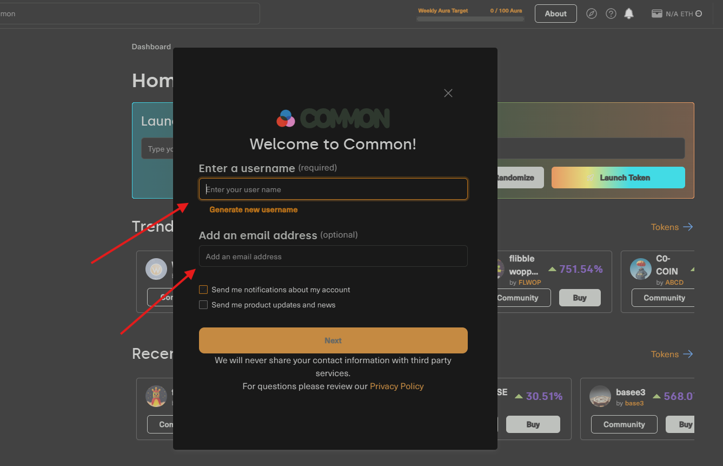
Task: Open the help question mark icon
Action: pyautogui.click(x=611, y=14)
